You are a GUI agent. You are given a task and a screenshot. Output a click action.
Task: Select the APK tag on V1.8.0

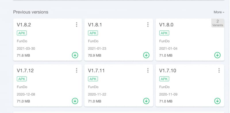click(164, 33)
